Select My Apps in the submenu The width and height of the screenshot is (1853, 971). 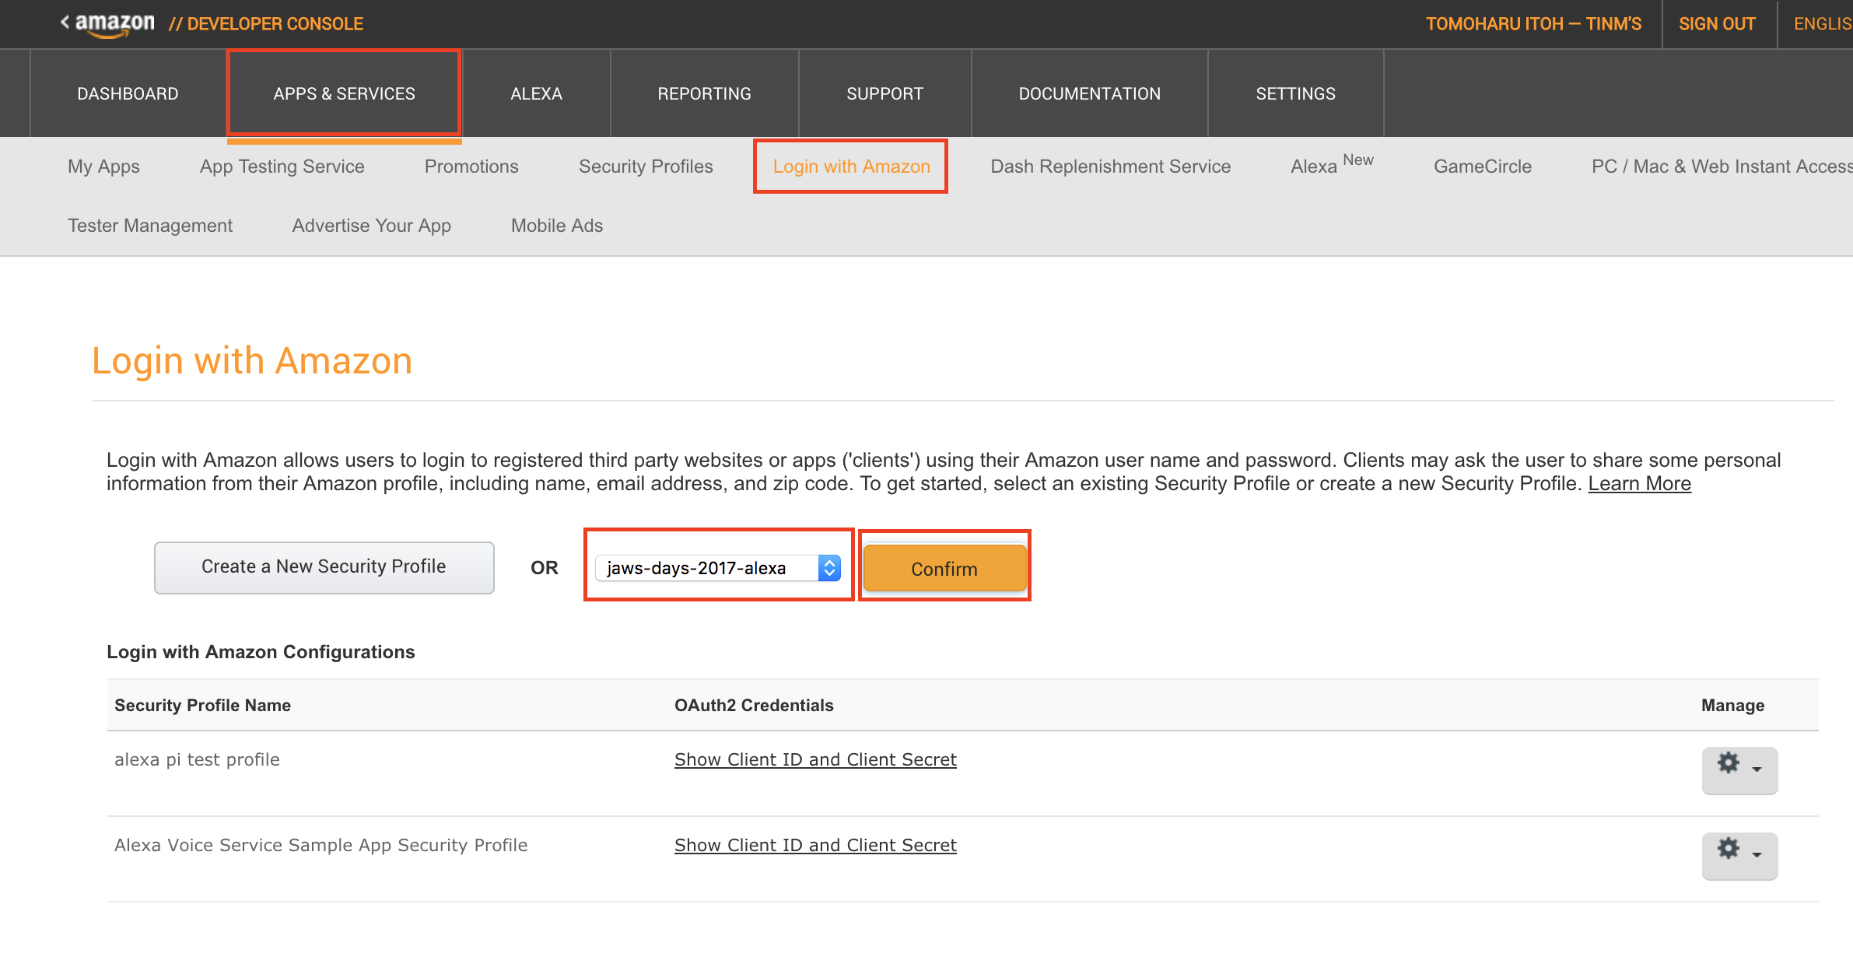pyautogui.click(x=103, y=167)
